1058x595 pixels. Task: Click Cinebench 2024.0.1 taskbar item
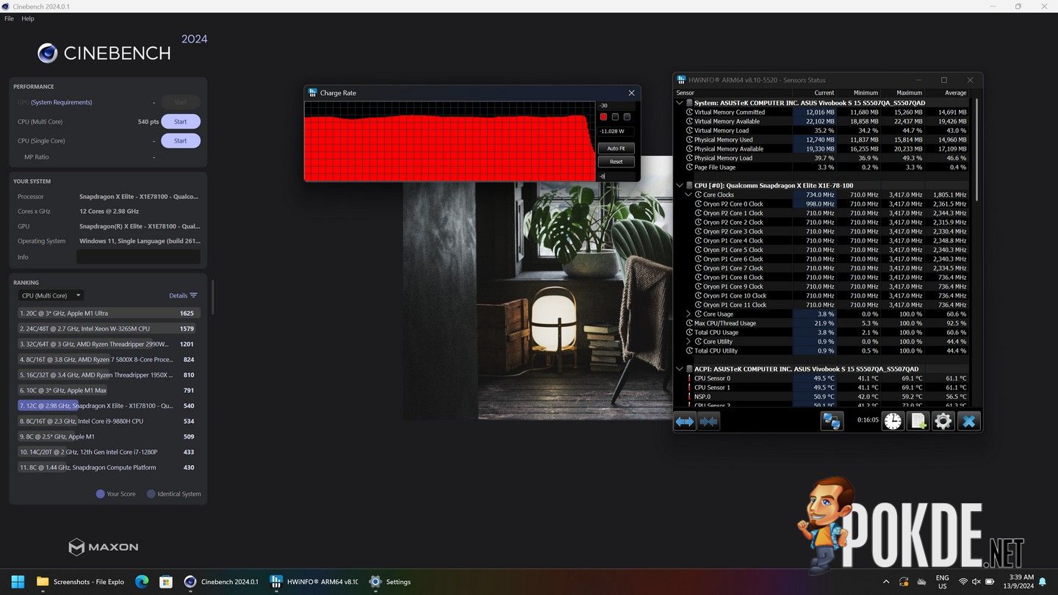[222, 581]
